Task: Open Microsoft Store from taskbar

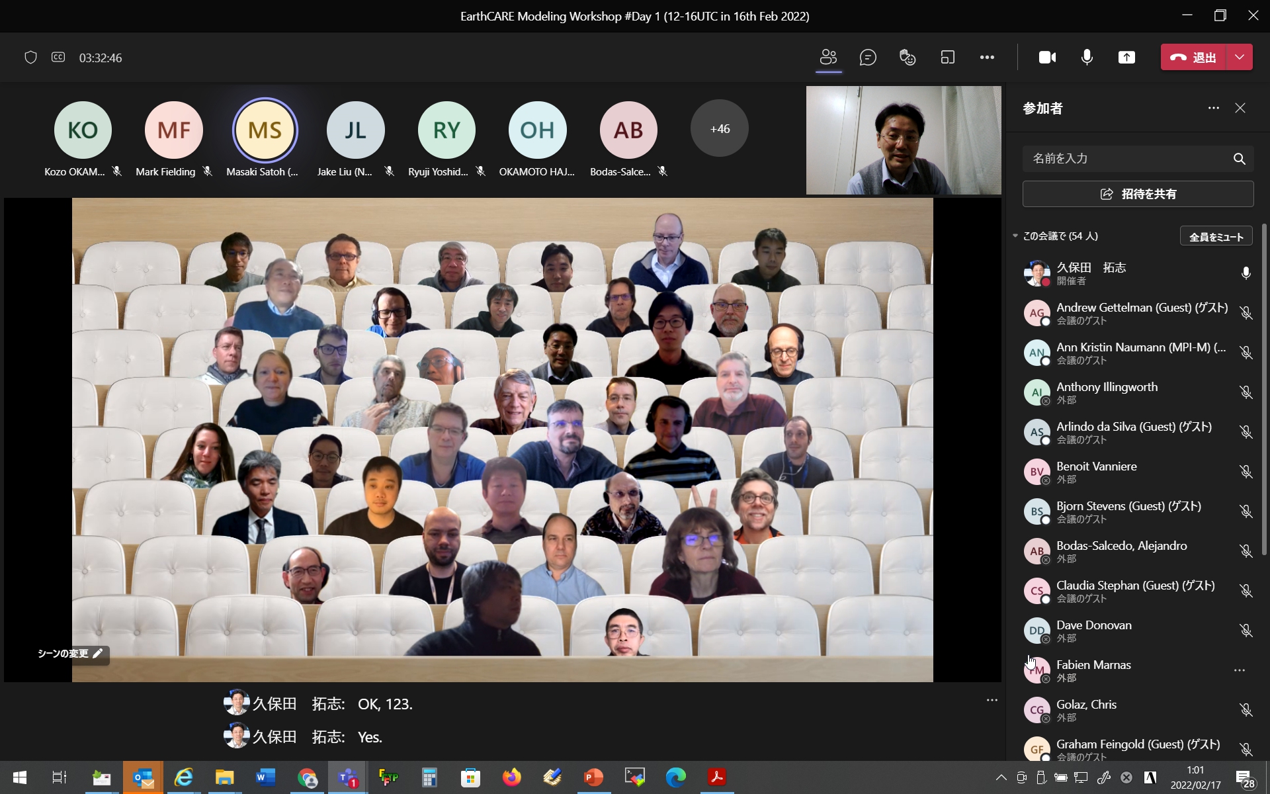Action: [470, 777]
